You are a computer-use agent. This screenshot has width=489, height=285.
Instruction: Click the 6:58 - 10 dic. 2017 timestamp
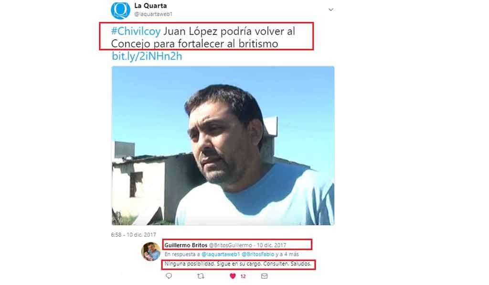tap(134, 235)
